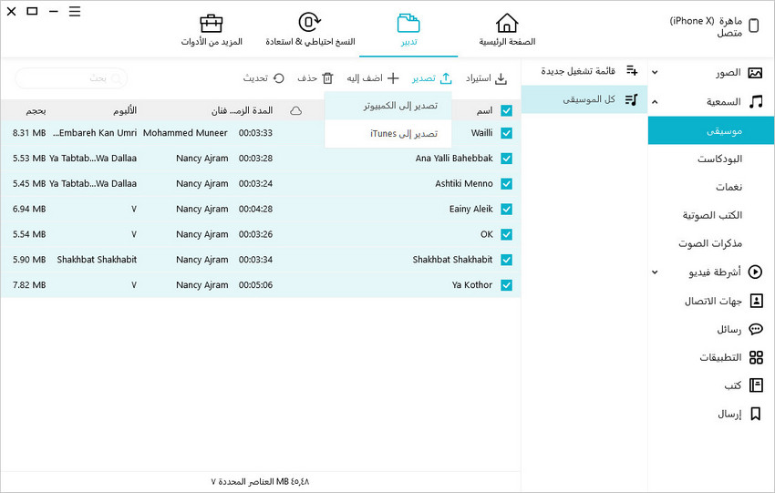Uncheck the Ana Yalli Bahebbak checkbox
This screenshot has width=775, height=493.
(506, 158)
